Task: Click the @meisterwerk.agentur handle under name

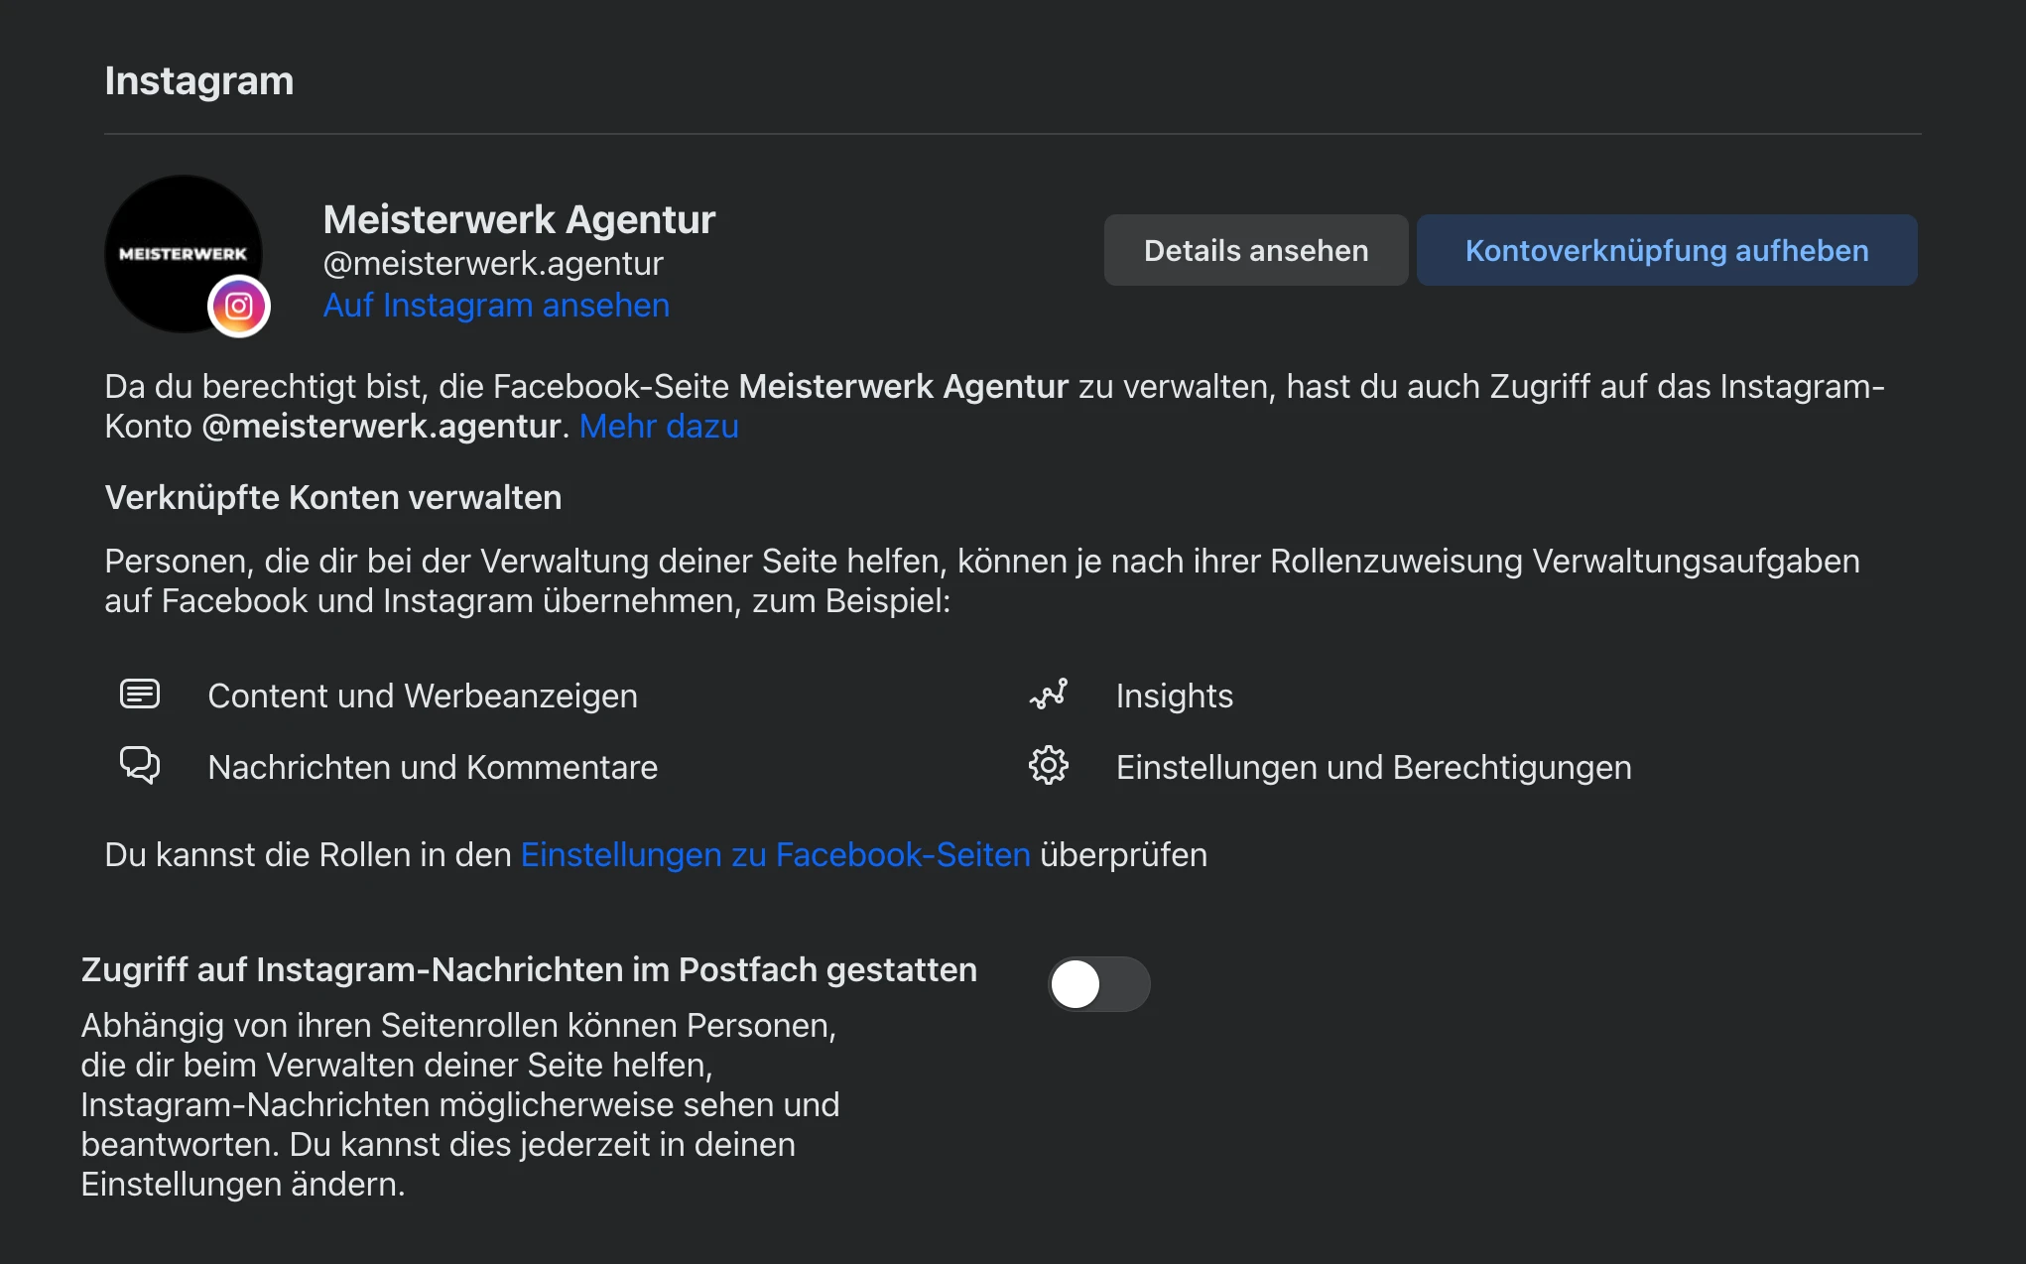Action: [x=493, y=264]
